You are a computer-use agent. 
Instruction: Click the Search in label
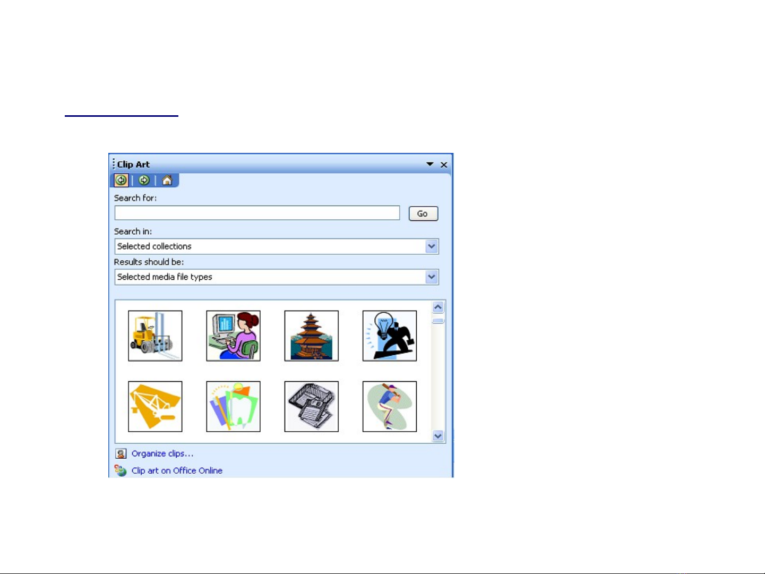(133, 232)
